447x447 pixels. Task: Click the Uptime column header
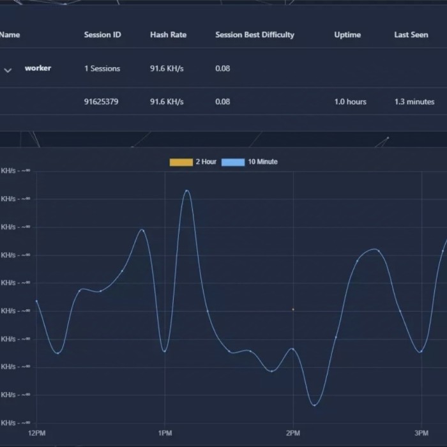347,34
